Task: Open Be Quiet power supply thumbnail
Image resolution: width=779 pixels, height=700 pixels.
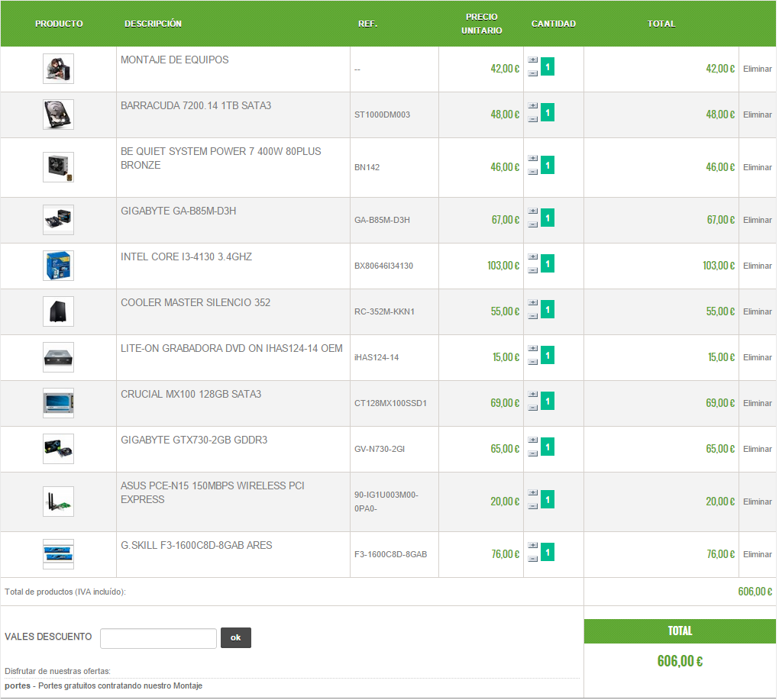Action: point(58,167)
